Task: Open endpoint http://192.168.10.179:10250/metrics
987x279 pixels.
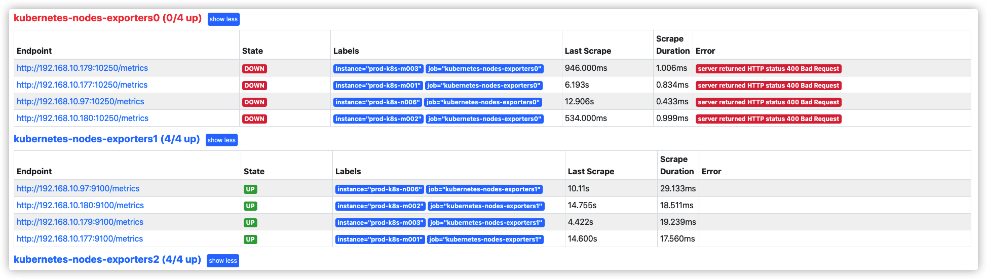Action: pyautogui.click(x=82, y=68)
